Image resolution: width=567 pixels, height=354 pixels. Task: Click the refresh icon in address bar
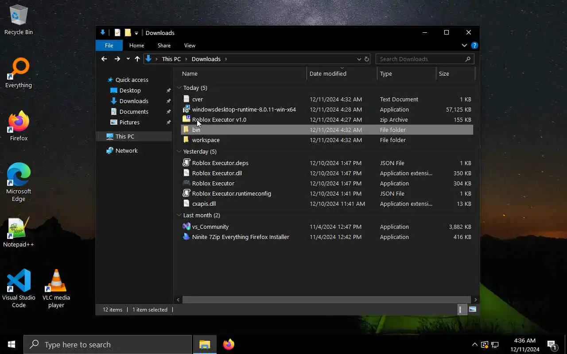(367, 59)
